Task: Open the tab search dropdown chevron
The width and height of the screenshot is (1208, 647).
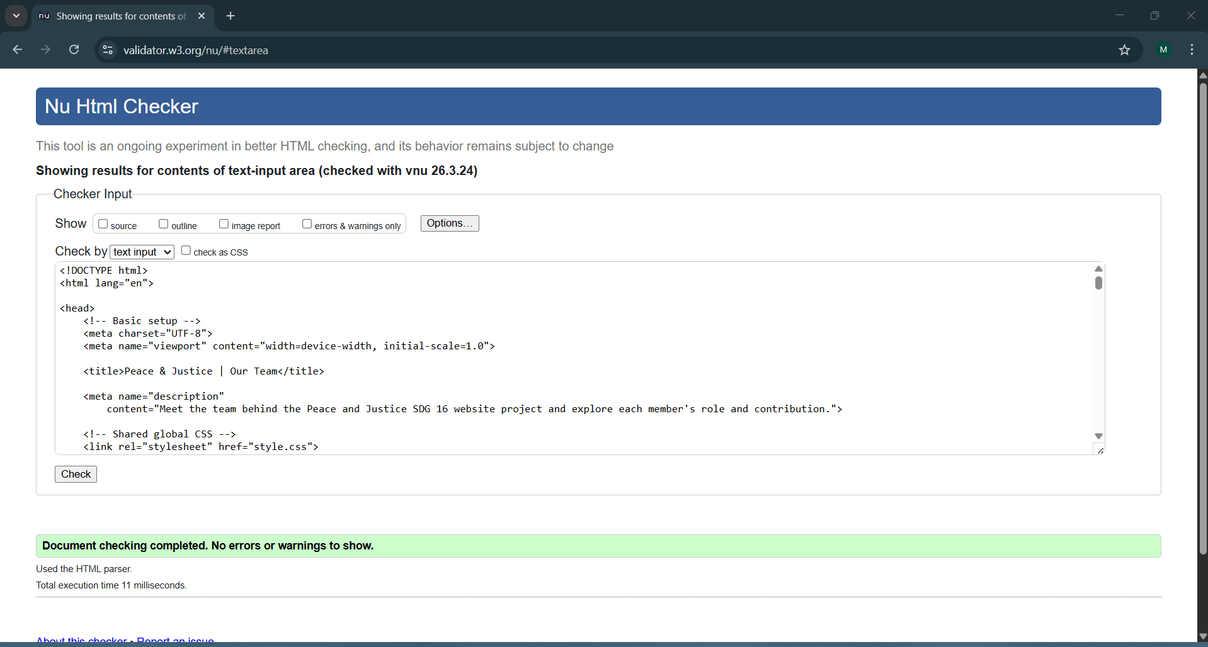Action: tap(16, 16)
